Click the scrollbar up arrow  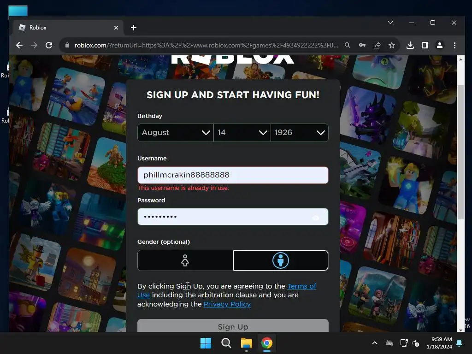coord(460,59)
